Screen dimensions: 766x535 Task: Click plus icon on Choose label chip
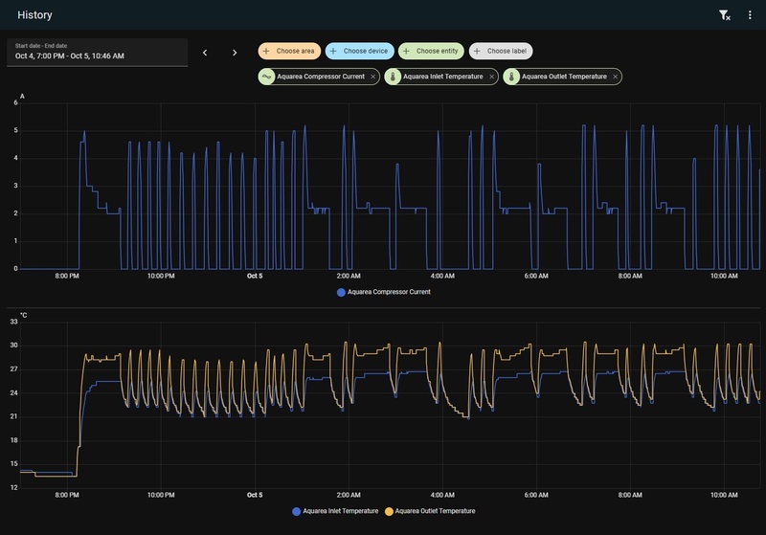[x=477, y=51]
